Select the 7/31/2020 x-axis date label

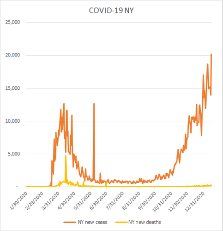[115, 200]
